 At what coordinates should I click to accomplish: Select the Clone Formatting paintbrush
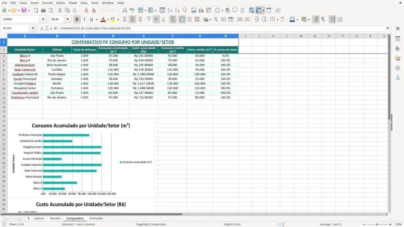click(86, 10)
